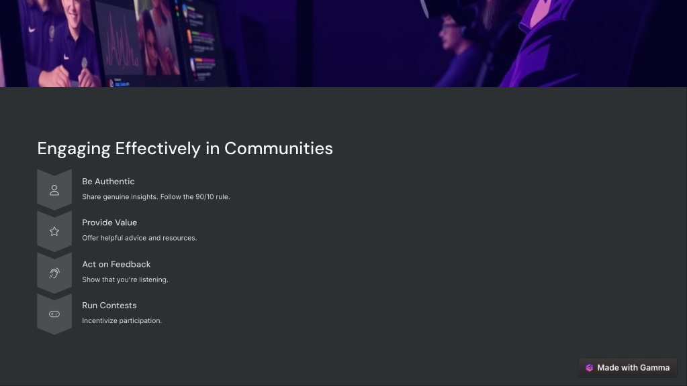Click the text Show that you're listening.
This screenshot has width=687, height=386.
coord(125,279)
